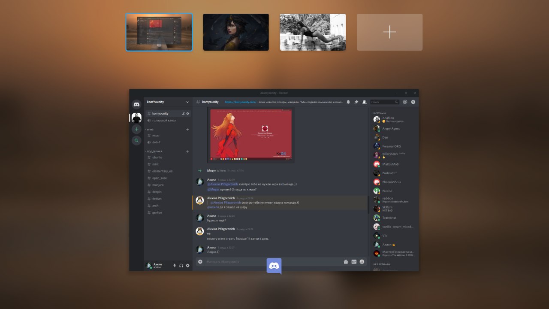Open member vanilla_cream_mixed in the member list
The width and height of the screenshot is (549, 309).
click(393, 227)
